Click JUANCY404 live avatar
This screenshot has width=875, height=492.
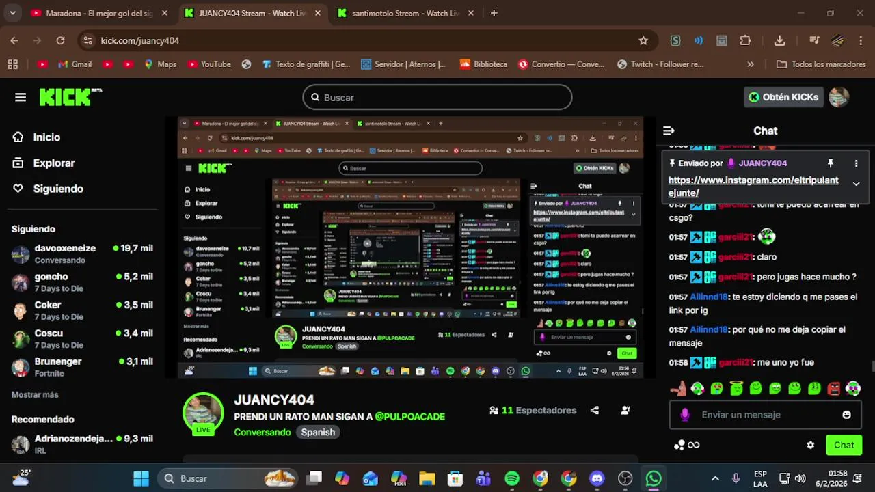(203, 413)
